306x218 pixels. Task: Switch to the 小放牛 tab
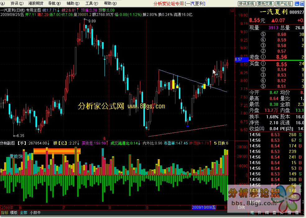tap(35, 212)
